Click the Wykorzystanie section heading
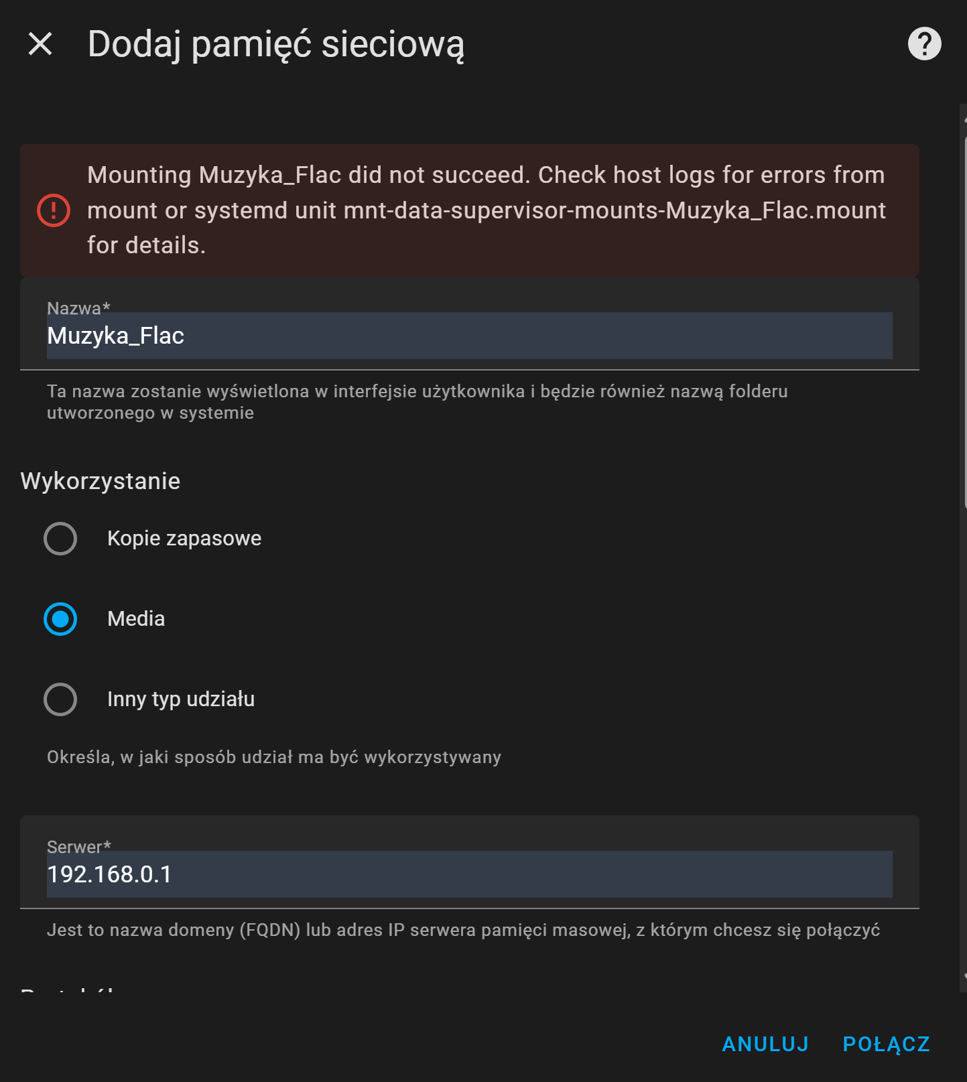The image size is (967, 1082). tap(101, 482)
